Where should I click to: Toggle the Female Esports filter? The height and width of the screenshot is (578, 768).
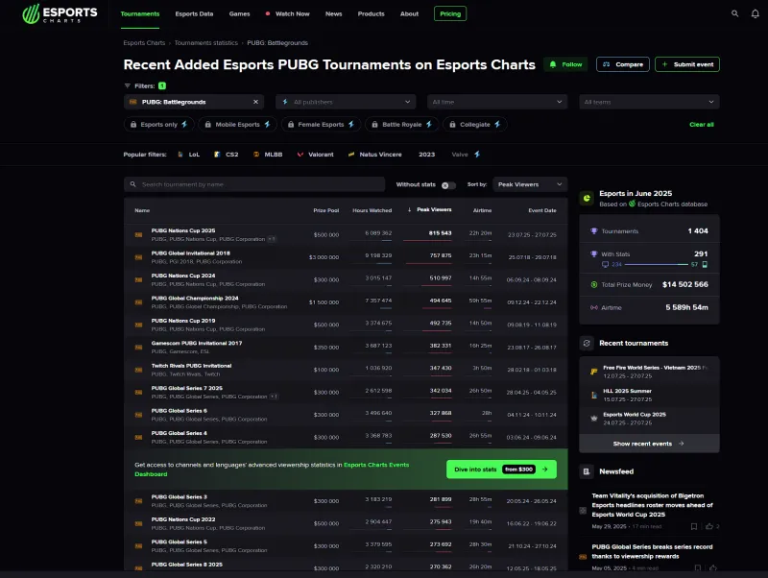322,125
